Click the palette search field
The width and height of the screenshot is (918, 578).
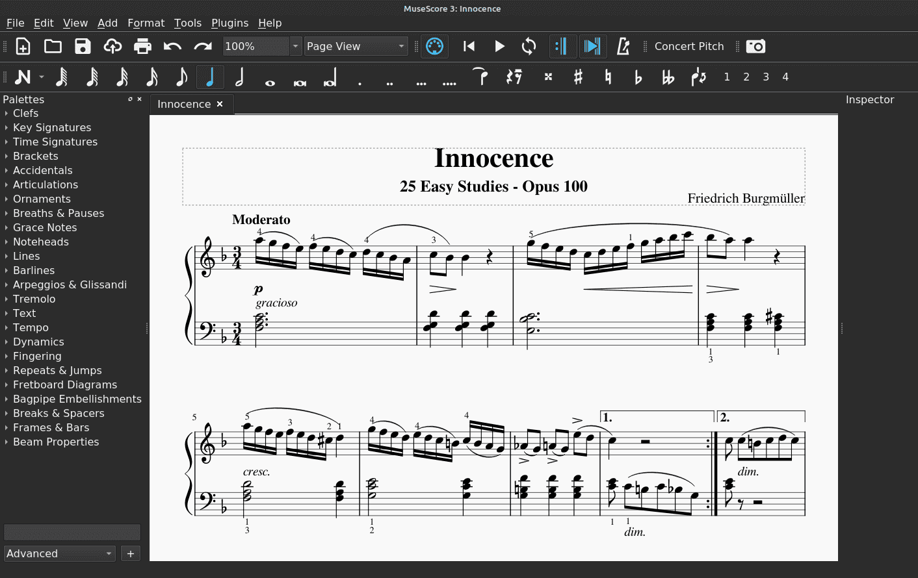pos(72,533)
